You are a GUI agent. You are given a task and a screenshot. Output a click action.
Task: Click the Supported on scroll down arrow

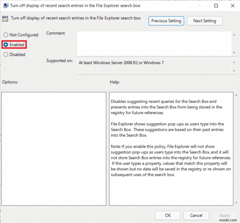pyautogui.click(x=234, y=71)
